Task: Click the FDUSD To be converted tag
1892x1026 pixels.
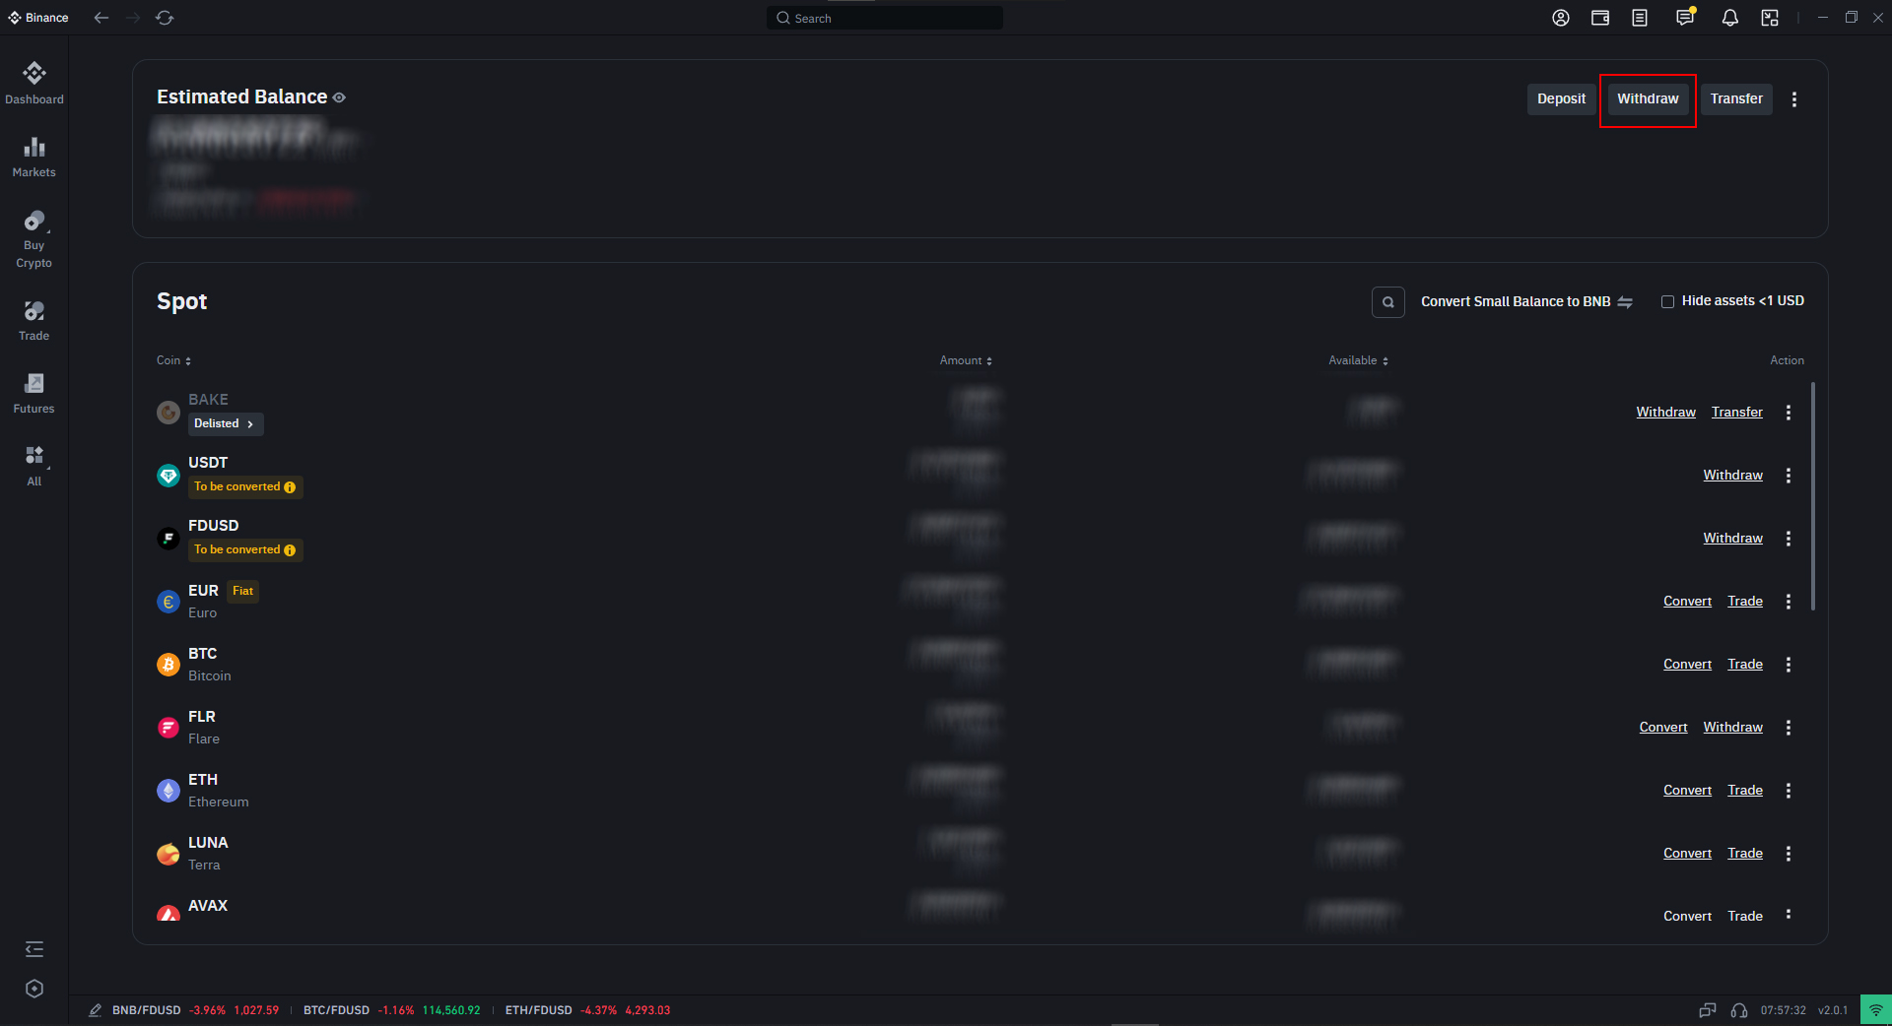Action: [245, 550]
